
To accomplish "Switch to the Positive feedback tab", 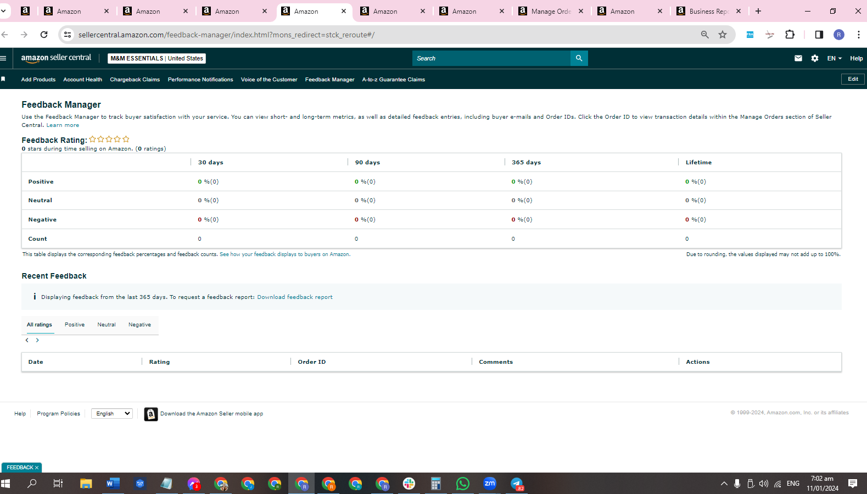I will click(x=75, y=325).
